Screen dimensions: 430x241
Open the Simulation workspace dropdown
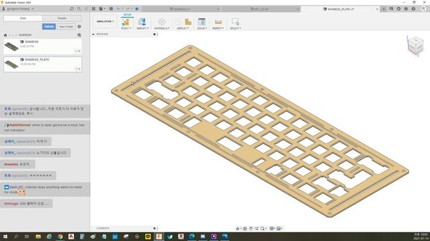(x=105, y=21)
